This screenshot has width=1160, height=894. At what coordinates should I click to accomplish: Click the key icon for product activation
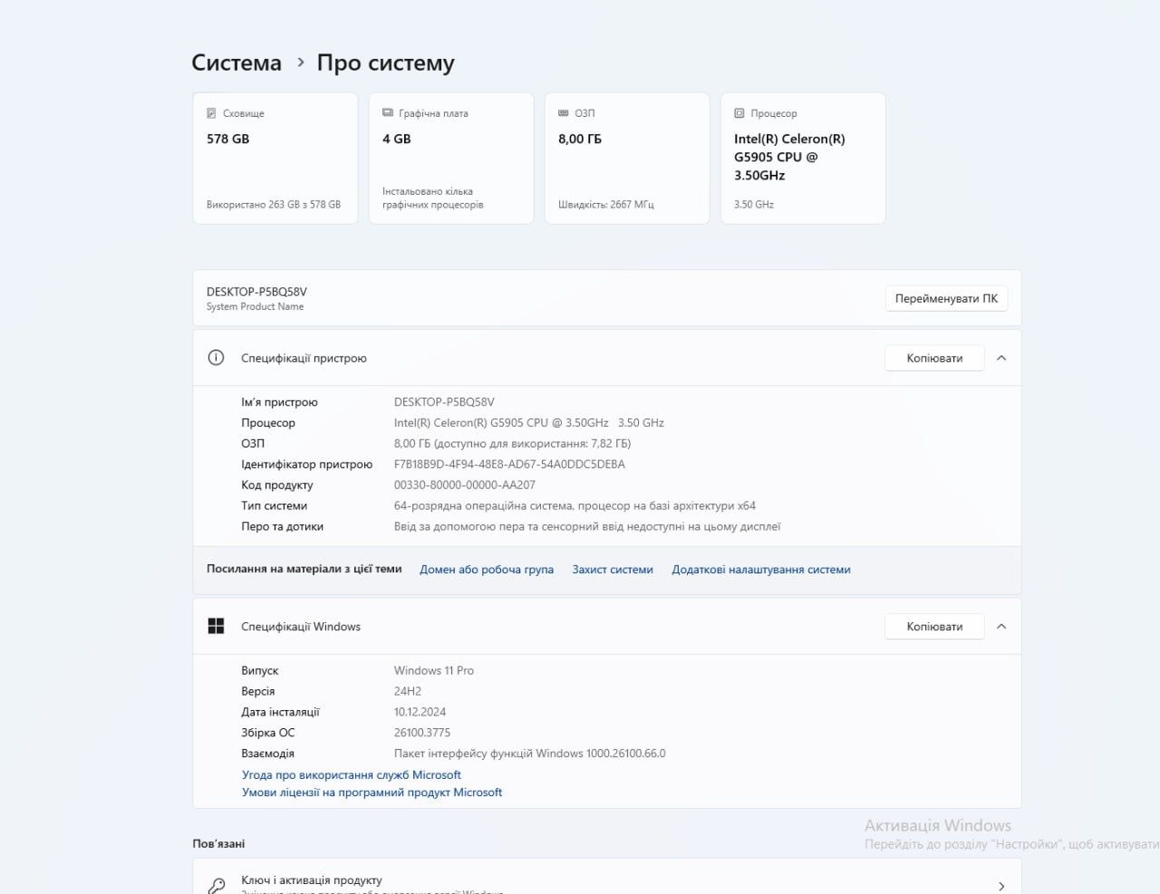click(217, 886)
